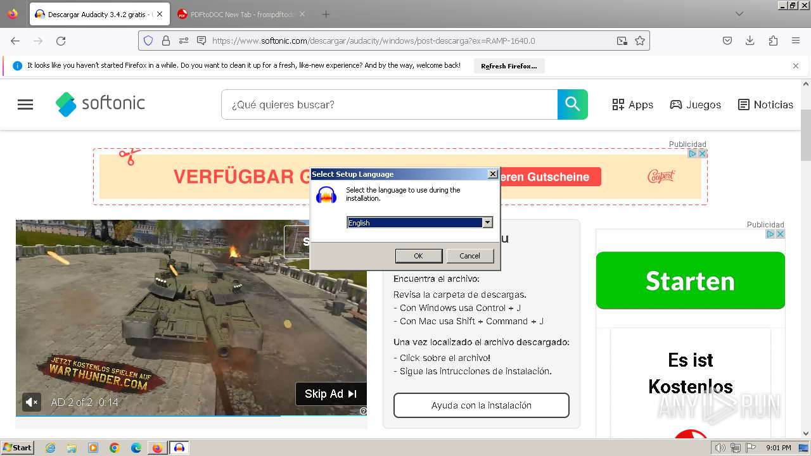Click the Audacity headphones icon in dialog

pos(326,195)
